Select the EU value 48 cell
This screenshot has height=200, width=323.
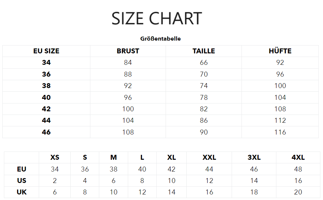point(298,169)
